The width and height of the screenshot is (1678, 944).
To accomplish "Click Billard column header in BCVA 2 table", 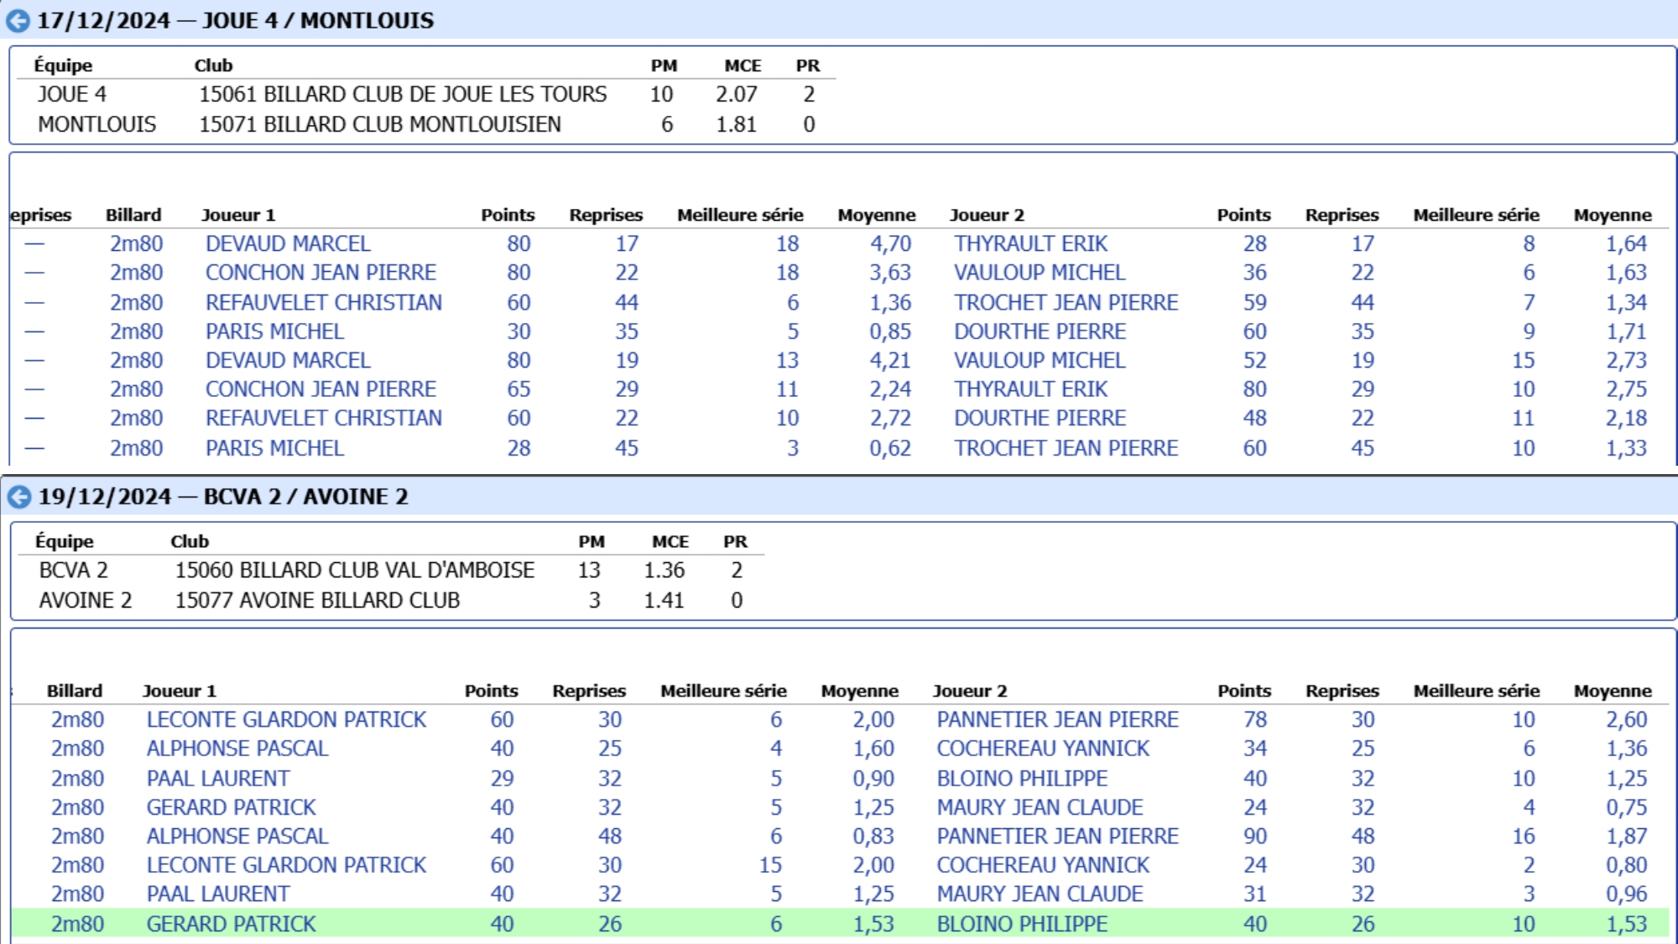I will (x=75, y=691).
